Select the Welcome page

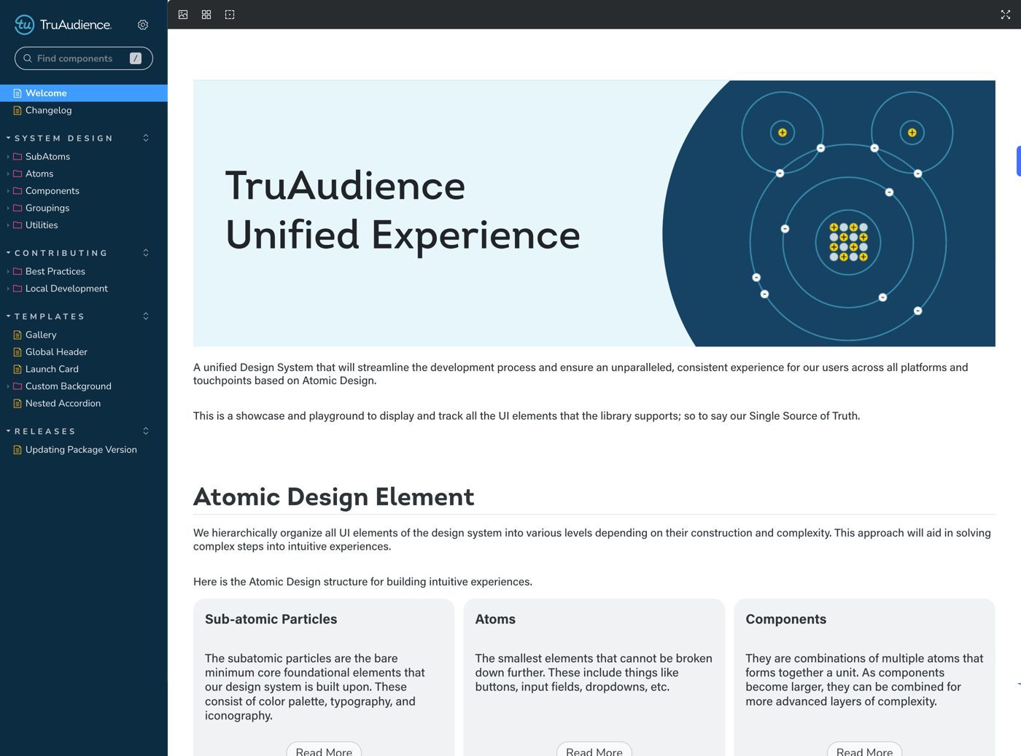(x=46, y=93)
